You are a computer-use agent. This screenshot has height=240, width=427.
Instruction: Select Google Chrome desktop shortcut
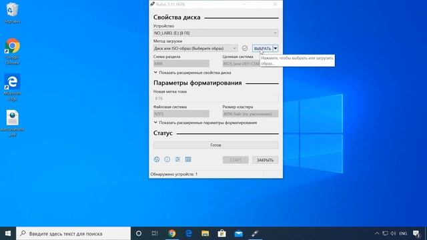coord(12,51)
